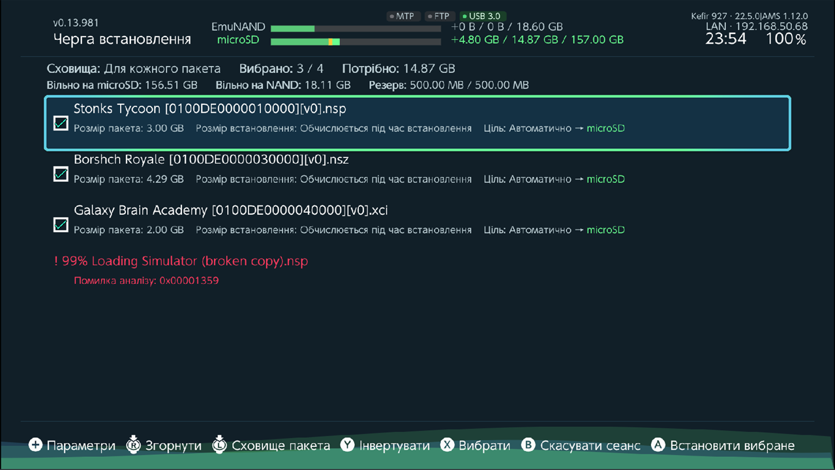Select the USB 3.0 connection indicator

[483, 16]
